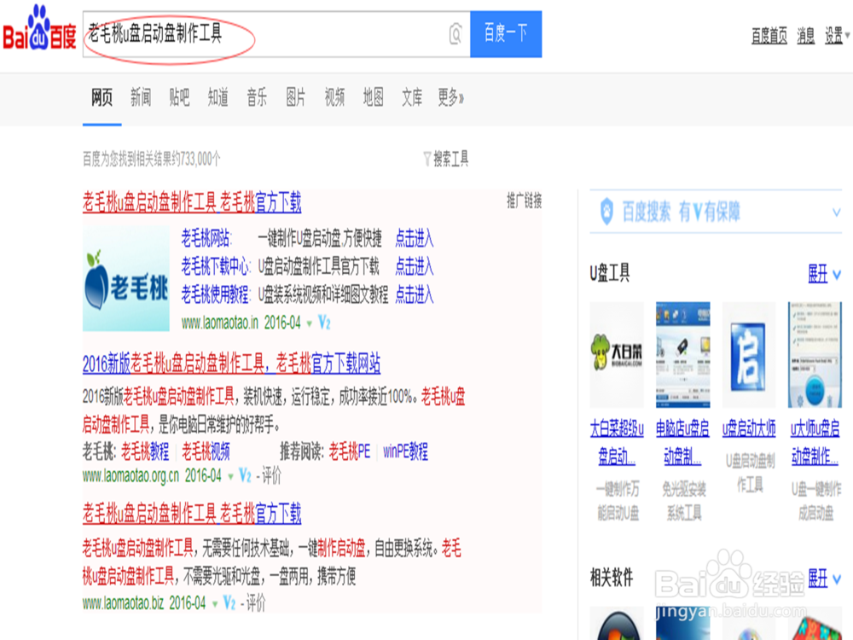Screen dimensions: 853x640
Task: Switch to the 图片 tab
Action: pyautogui.click(x=294, y=98)
